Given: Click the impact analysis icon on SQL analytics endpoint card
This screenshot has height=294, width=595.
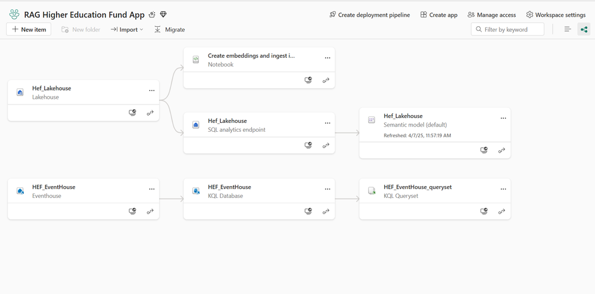Looking at the screenshot, I should [309, 146].
